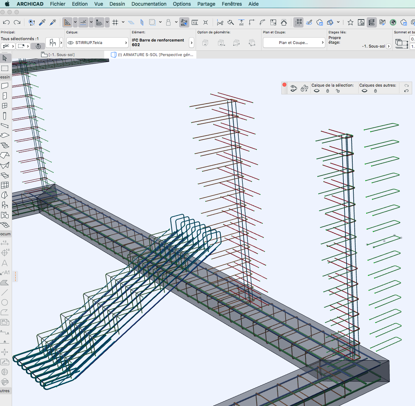Screen dimensions: 415x406
Task: Click the Undo arrow button
Action: tap(6, 22)
